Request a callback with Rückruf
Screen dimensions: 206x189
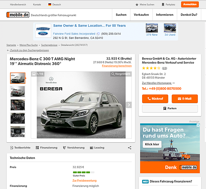155,99
